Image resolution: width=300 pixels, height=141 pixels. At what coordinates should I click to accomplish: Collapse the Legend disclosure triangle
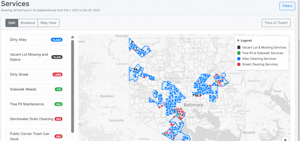[238, 41]
